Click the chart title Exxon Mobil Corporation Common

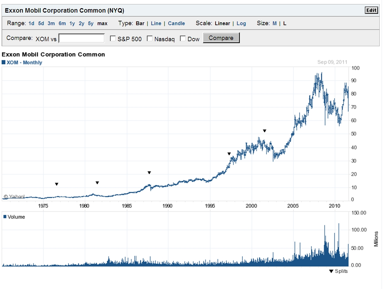(x=53, y=54)
